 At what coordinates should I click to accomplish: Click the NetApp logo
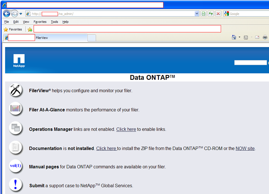click(19, 60)
